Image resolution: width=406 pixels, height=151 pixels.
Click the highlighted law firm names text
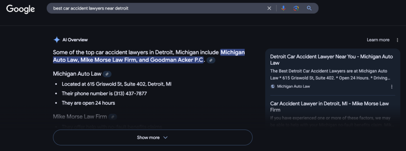pos(149,56)
